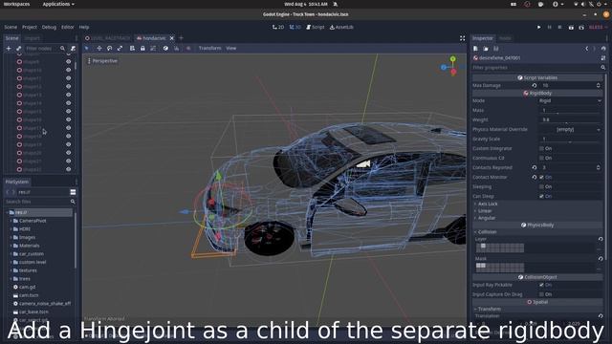This screenshot has width=612, height=344.
Task: Adjust the Gravity Scale slider
Action: coord(570,142)
